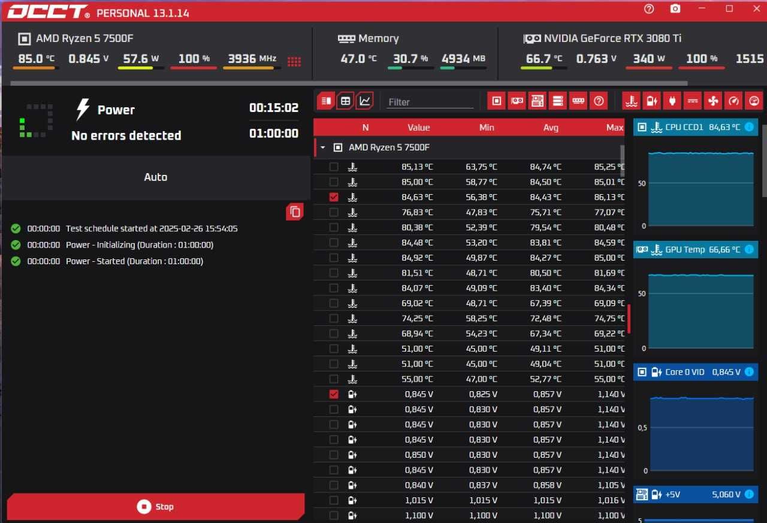Sort by the Max column header
The height and width of the screenshot is (523, 767).
point(614,127)
